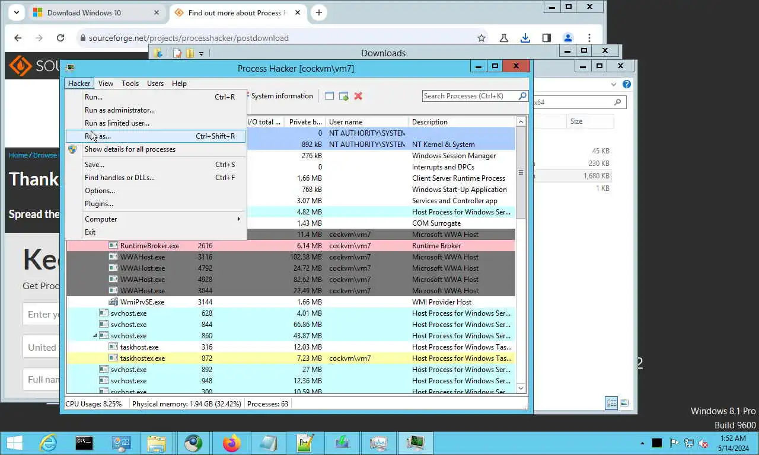Viewport: 759px width, 455px height.
Task: Choose Show details for all processes
Action: click(x=155, y=149)
